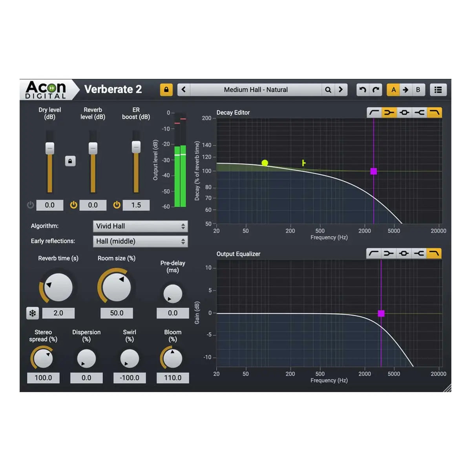This screenshot has width=471, height=471.
Task: Select the high-cut filter in Decay Editor
Action: pyautogui.click(x=434, y=112)
